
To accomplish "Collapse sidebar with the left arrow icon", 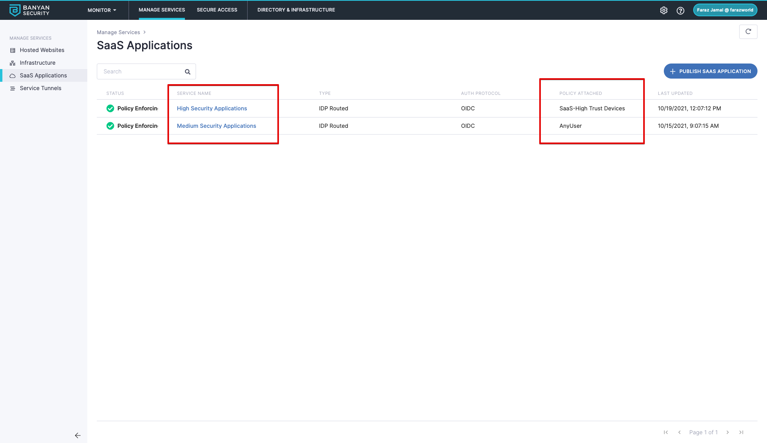I will (78, 435).
